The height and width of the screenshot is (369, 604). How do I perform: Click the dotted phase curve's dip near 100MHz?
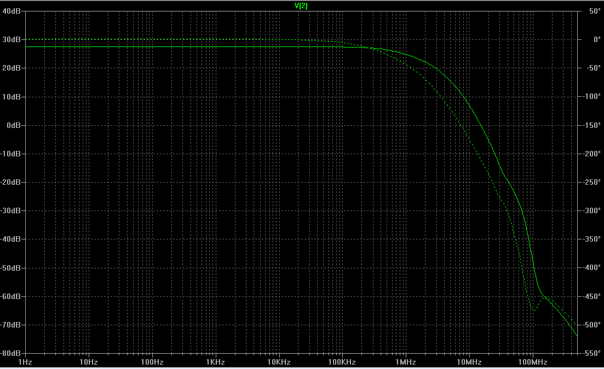coord(533,310)
